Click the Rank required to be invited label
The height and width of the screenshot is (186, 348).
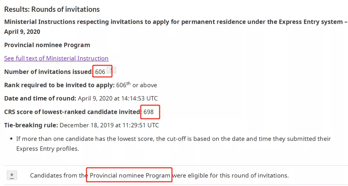tap(60, 85)
